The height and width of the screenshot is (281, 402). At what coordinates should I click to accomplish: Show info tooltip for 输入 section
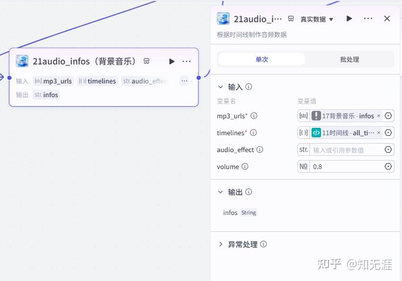point(249,87)
